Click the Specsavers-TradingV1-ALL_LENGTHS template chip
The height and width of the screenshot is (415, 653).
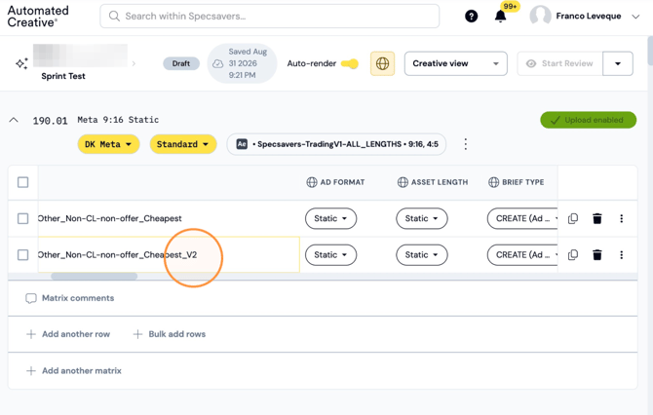[x=336, y=144]
